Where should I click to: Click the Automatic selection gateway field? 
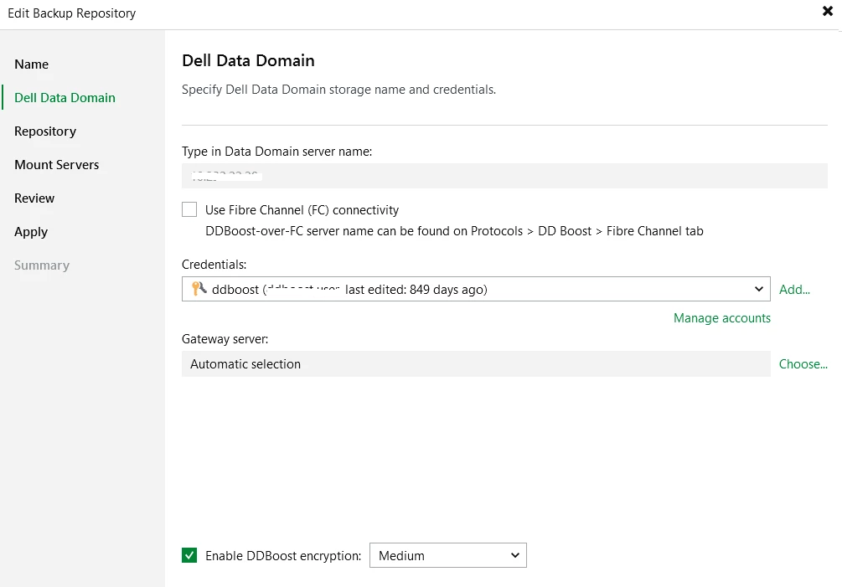[475, 364]
